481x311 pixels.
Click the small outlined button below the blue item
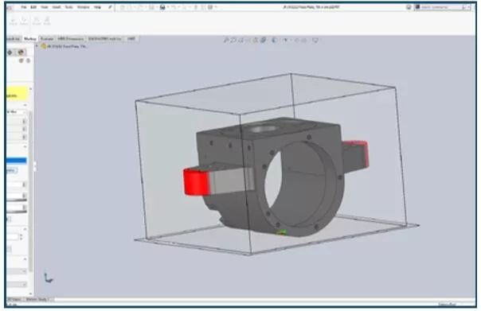click(x=12, y=170)
